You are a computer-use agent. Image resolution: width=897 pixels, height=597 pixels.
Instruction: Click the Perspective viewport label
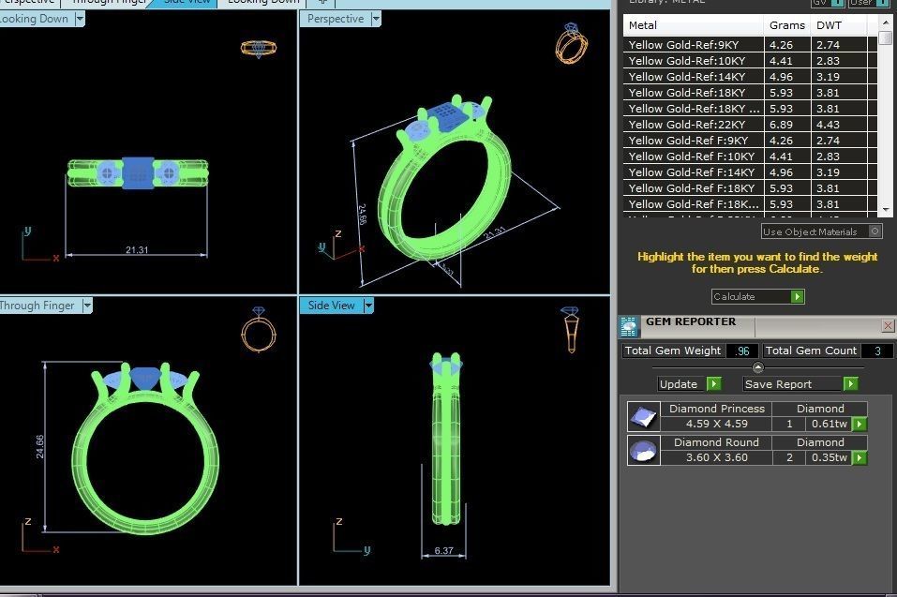(x=336, y=19)
